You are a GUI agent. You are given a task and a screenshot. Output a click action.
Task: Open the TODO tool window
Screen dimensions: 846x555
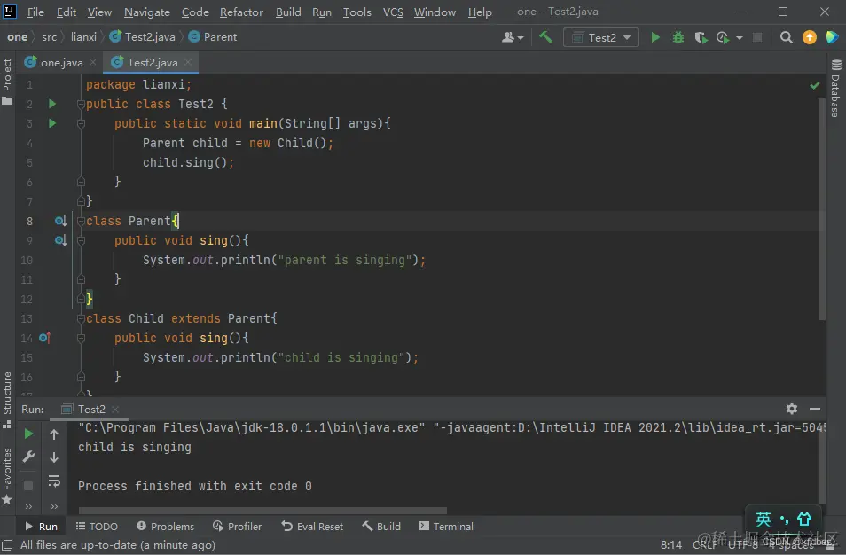point(97,527)
